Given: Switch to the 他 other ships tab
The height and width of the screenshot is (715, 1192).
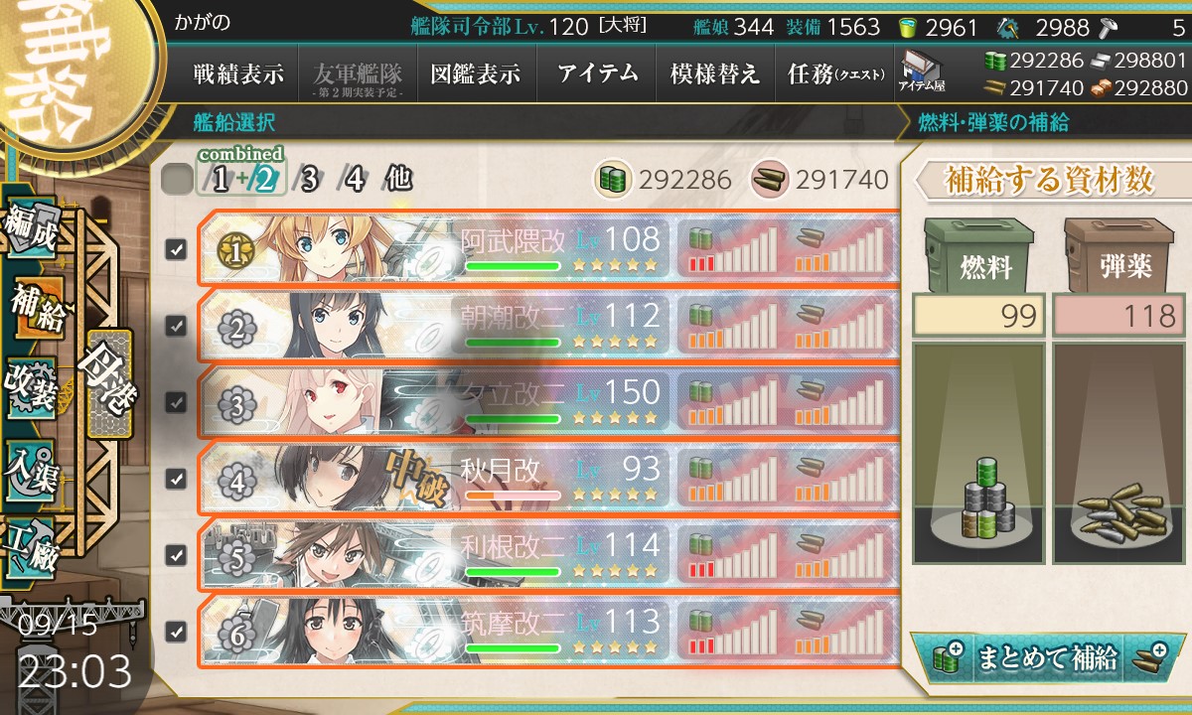Looking at the screenshot, I should coord(396,180).
